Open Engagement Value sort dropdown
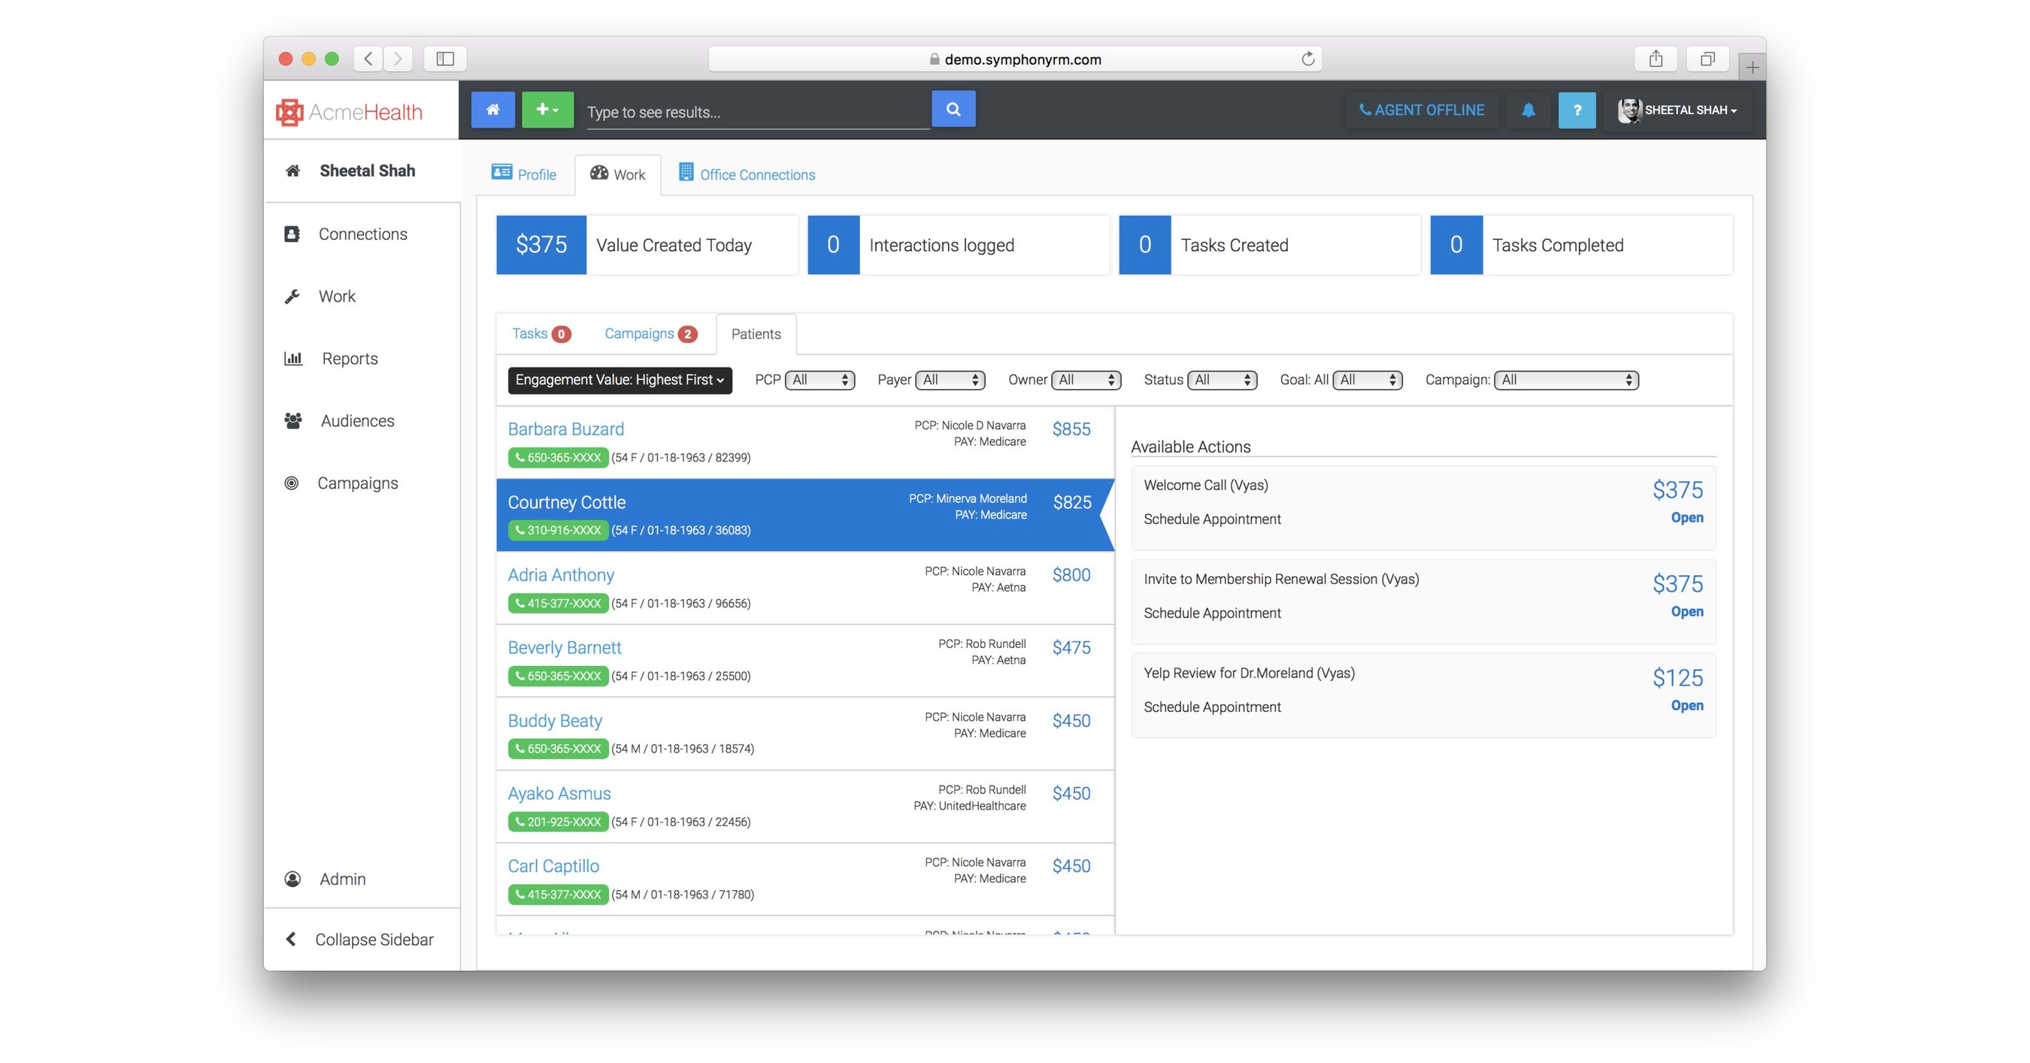This screenshot has height=1063, width=2030. (620, 380)
